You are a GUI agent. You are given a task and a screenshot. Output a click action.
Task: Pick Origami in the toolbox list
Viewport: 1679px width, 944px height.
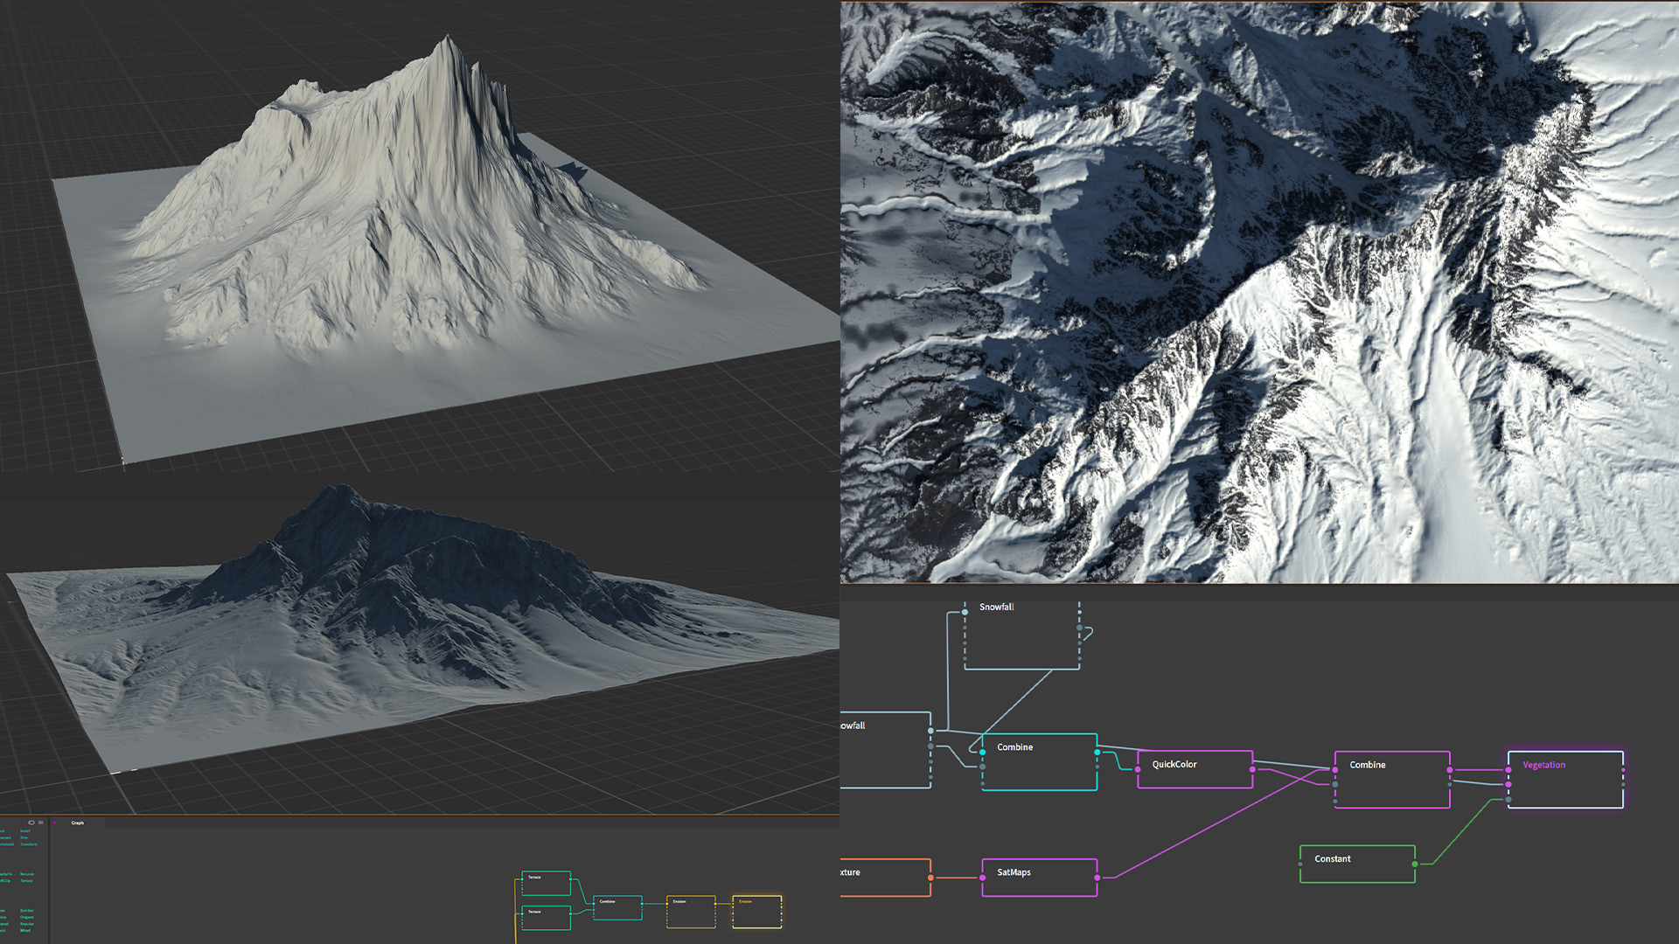[x=27, y=917]
